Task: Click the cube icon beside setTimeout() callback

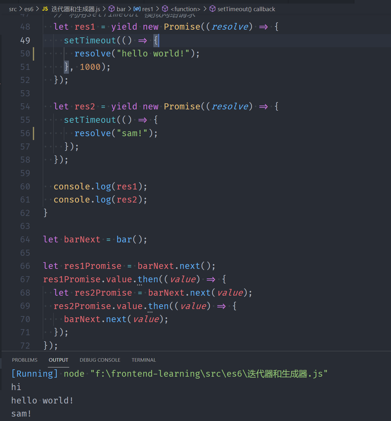Action: (212, 9)
